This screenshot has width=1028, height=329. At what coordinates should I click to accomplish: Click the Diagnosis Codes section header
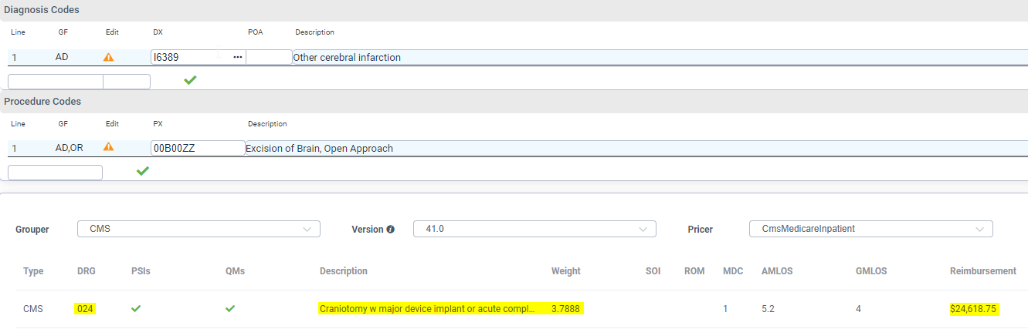click(x=42, y=10)
